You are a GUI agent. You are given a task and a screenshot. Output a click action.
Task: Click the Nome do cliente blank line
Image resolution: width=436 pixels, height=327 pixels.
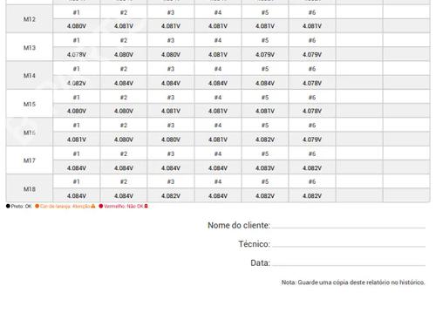tap(349, 228)
